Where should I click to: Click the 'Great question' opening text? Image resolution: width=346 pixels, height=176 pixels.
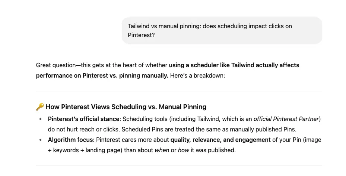55,65
